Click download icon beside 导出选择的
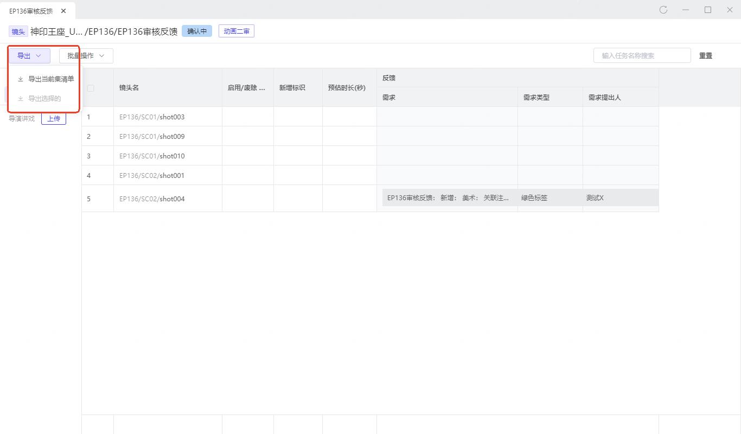 click(x=21, y=99)
